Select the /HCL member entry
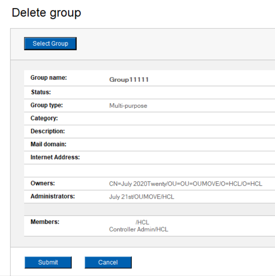The image size is (275, 276). 143,222
